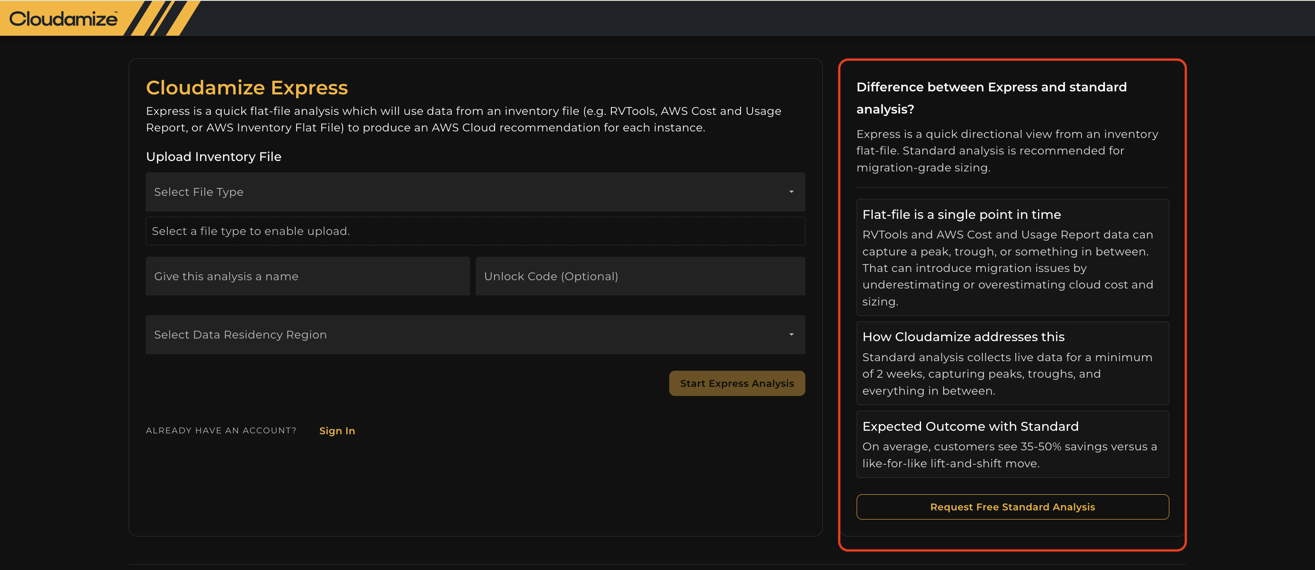The image size is (1315, 570).
Task: Click the 'How Cloudamize addresses this' heading
Action: coord(963,337)
